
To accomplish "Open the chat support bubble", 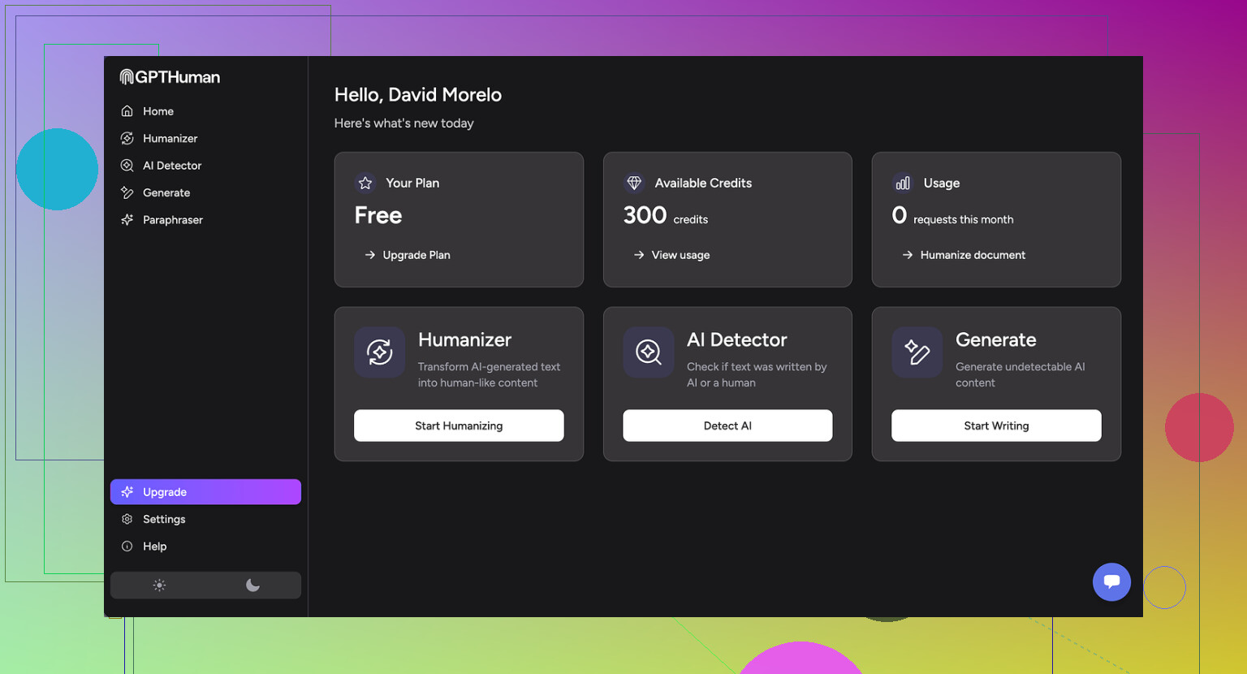I will point(1111,581).
